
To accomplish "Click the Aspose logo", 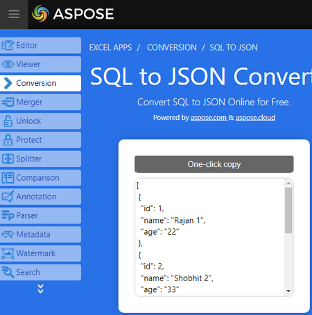I will tap(73, 14).
